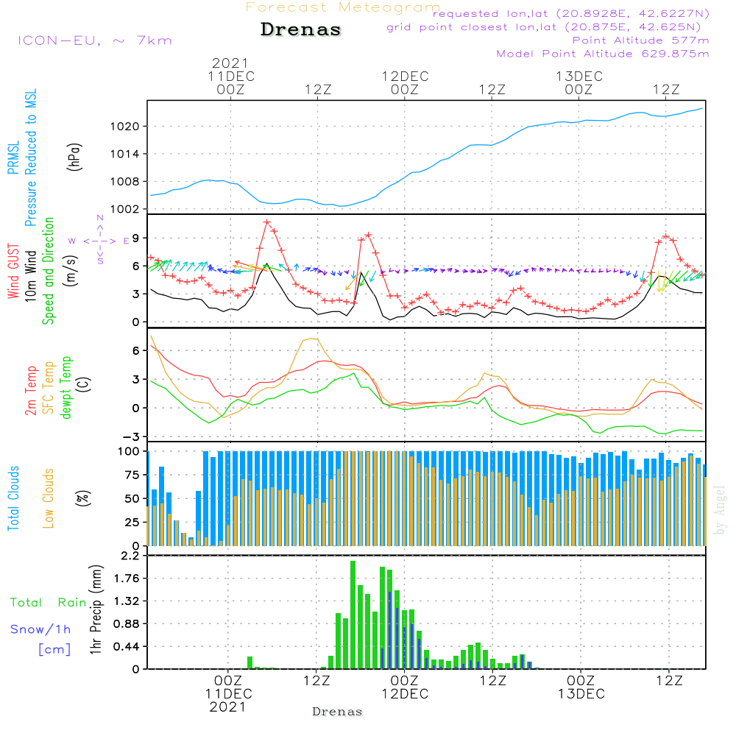Click the black '10m Wind' label
Viewport: 736px width, 736px height.
click(30, 275)
